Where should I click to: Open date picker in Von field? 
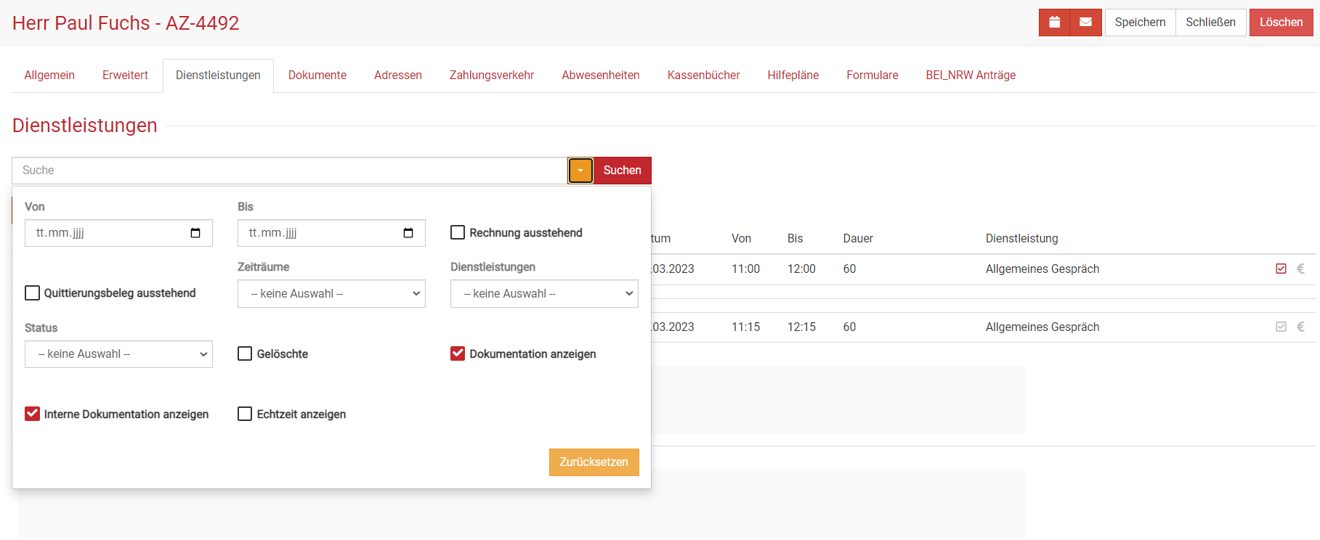195,233
